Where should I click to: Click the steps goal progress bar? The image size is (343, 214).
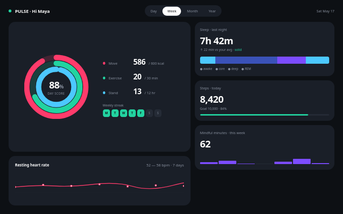(264, 115)
